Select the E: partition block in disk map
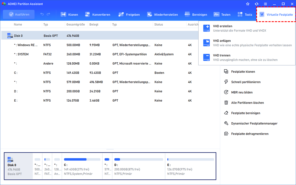The height and width of the screenshot is (185, 296). 191,166
